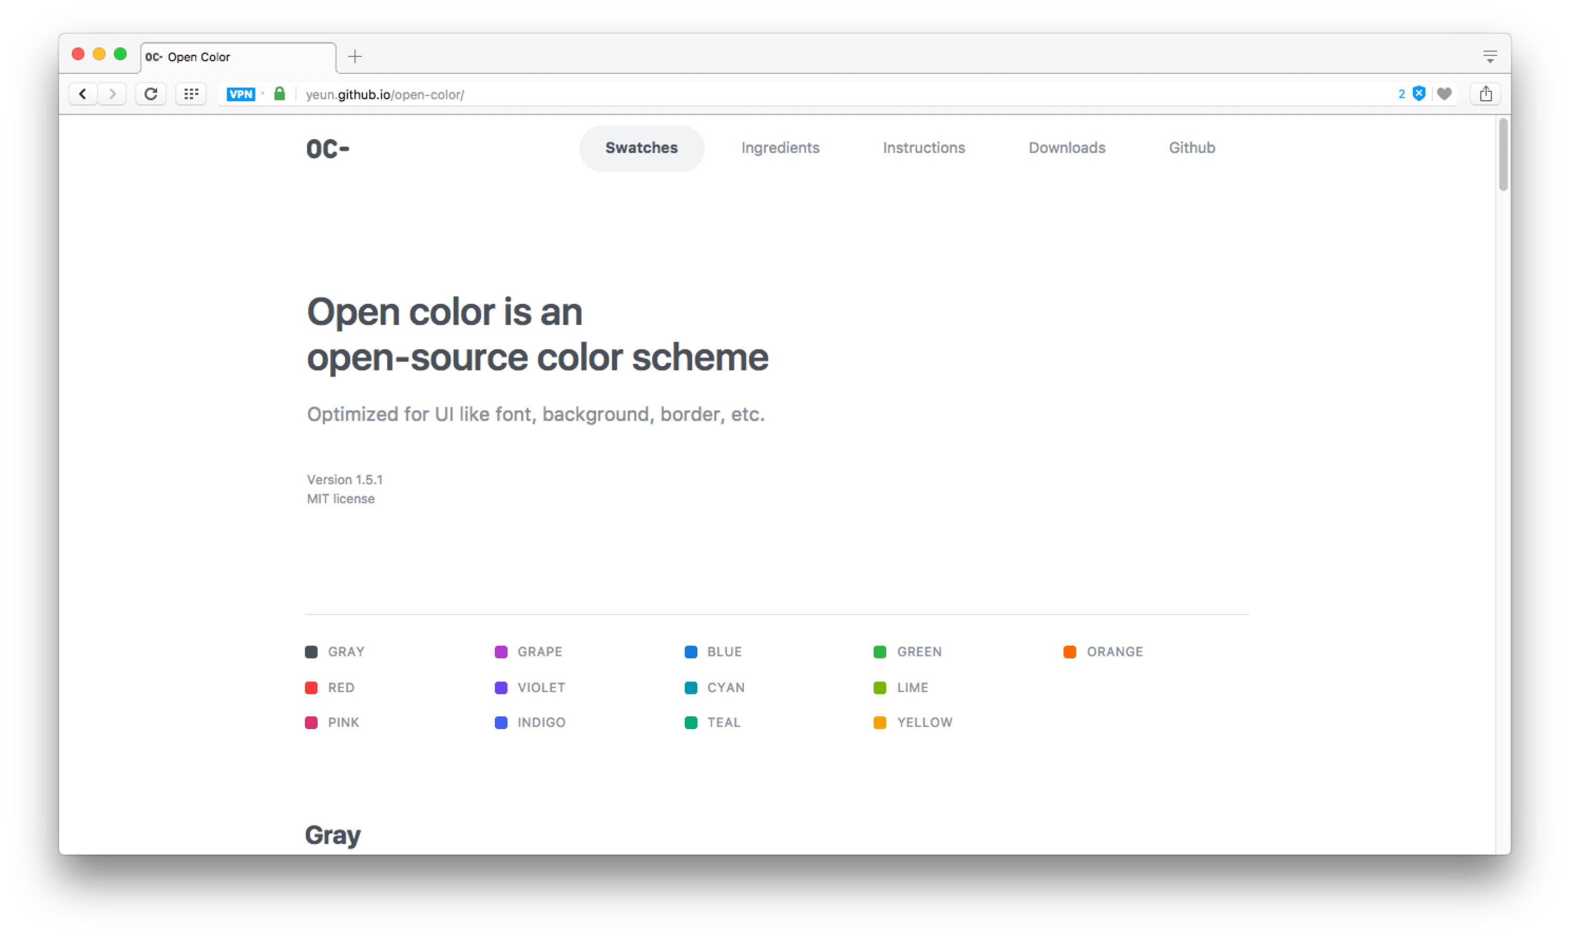Click the browser forward arrow button
Viewport: 1570px width, 939px height.
coord(112,94)
